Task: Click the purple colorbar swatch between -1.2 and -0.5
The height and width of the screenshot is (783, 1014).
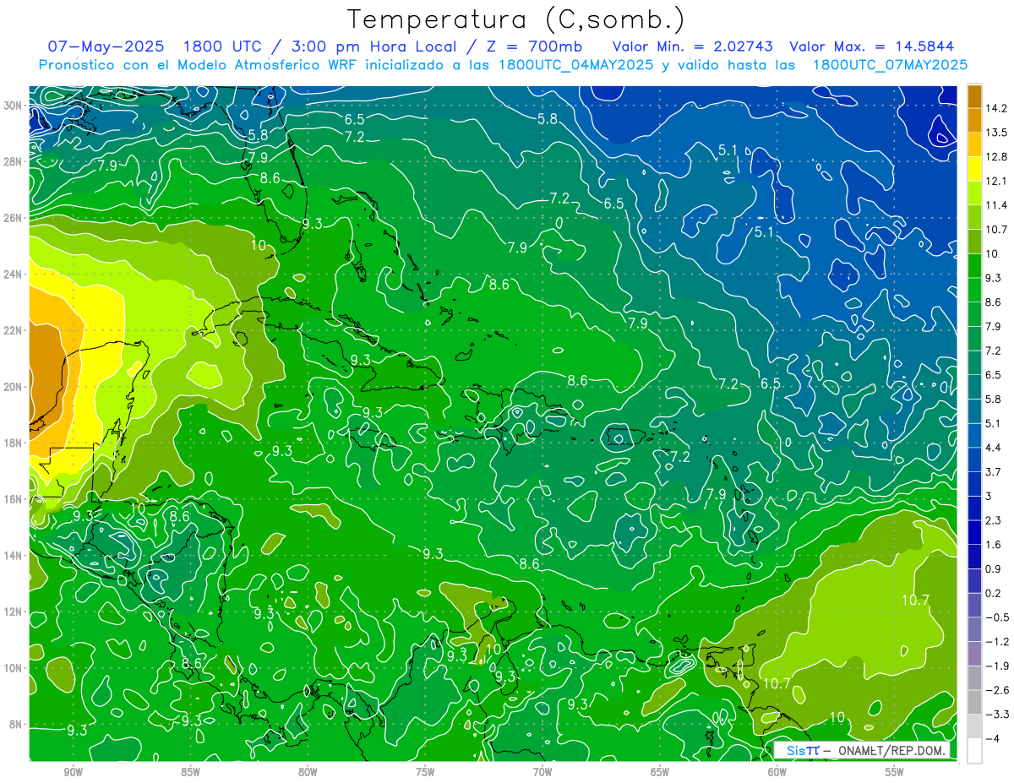Action: (x=974, y=629)
